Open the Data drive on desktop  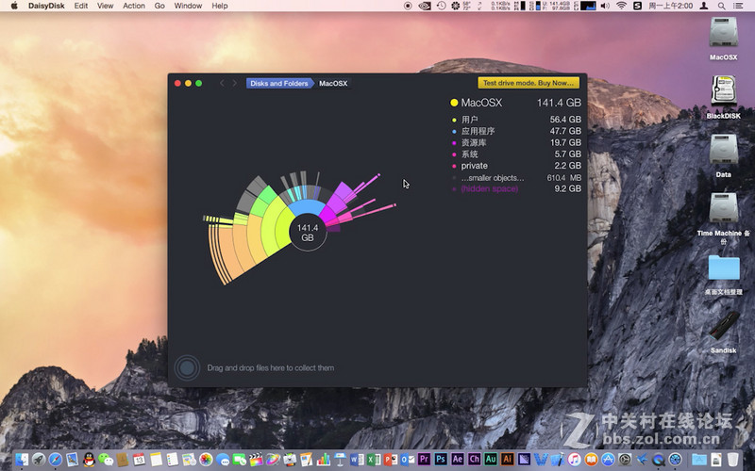tap(723, 150)
